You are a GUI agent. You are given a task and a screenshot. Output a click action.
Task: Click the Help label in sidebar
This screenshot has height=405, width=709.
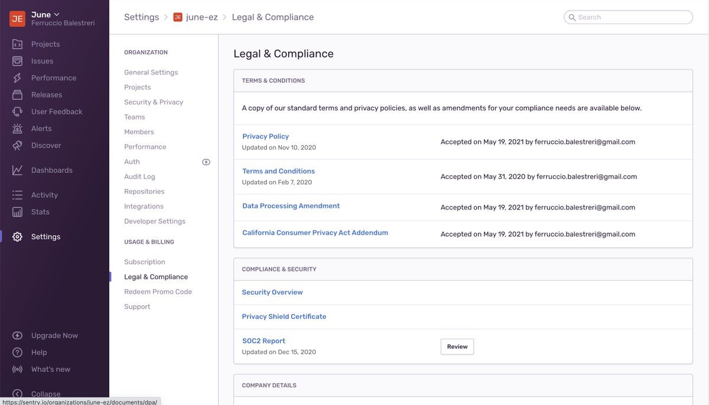tap(39, 352)
